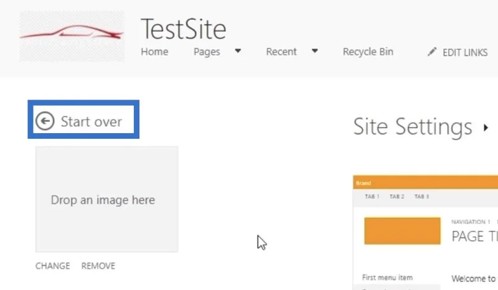Image resolution: width=498 pixels, height=290 pixels.
Task: Select TAB 3 in the preview
Action: (x=422, y=197)
